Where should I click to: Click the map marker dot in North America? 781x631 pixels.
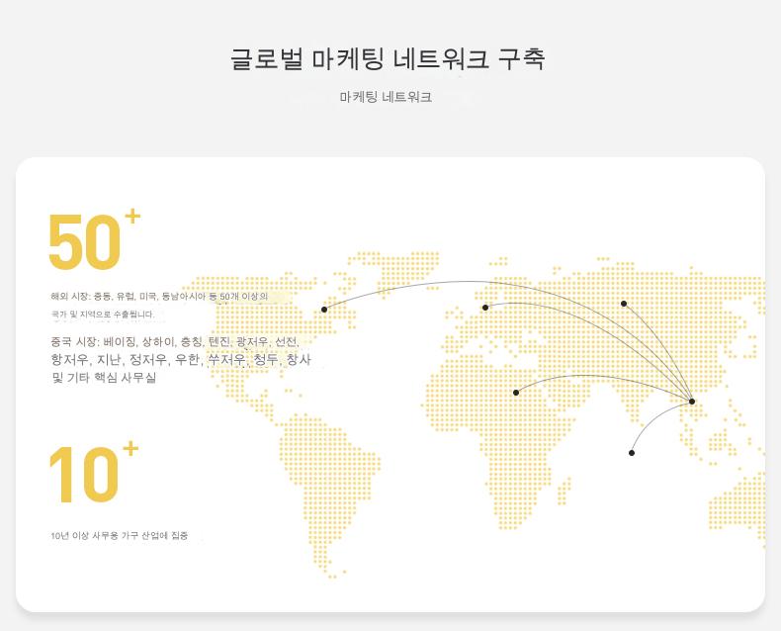click(324, 310)
